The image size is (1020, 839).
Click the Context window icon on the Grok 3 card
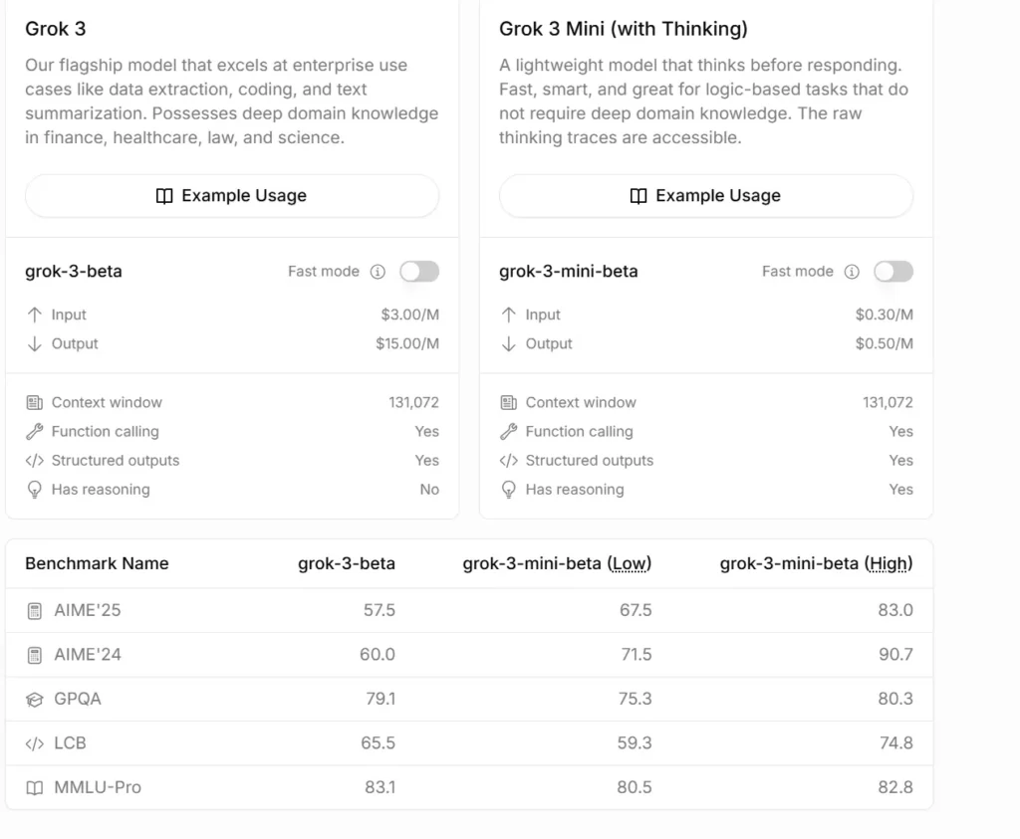(32, 402)
